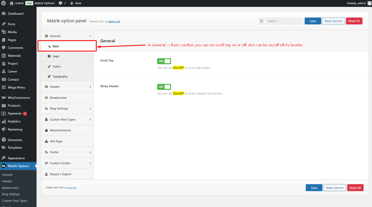Expand the Header section arrow
Image resolution: width=372 pixels, height=207 pixels.
click(x=90, y=87)
